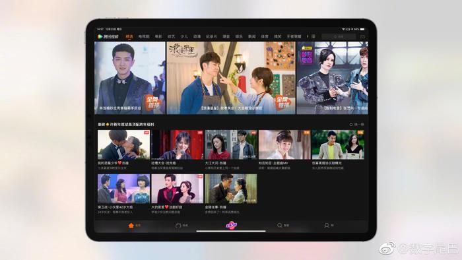Switch to the 电视剧 tab

(x=144, y=36)
